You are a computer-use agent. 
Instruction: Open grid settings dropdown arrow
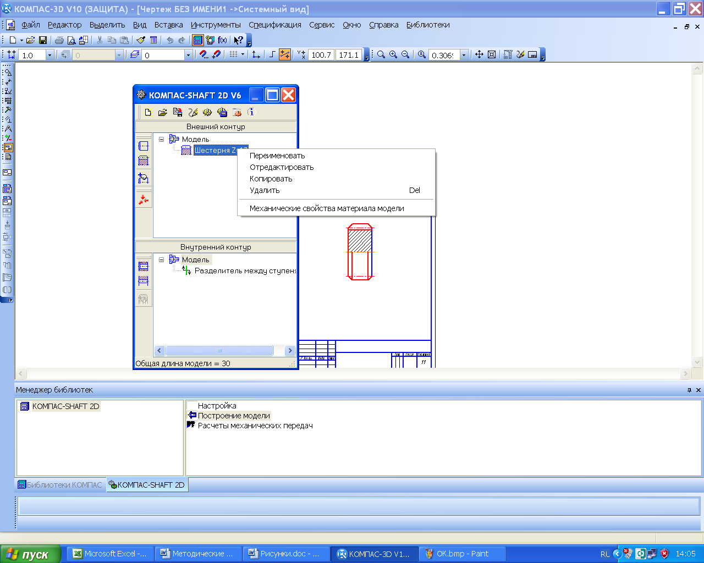(243, 54)
